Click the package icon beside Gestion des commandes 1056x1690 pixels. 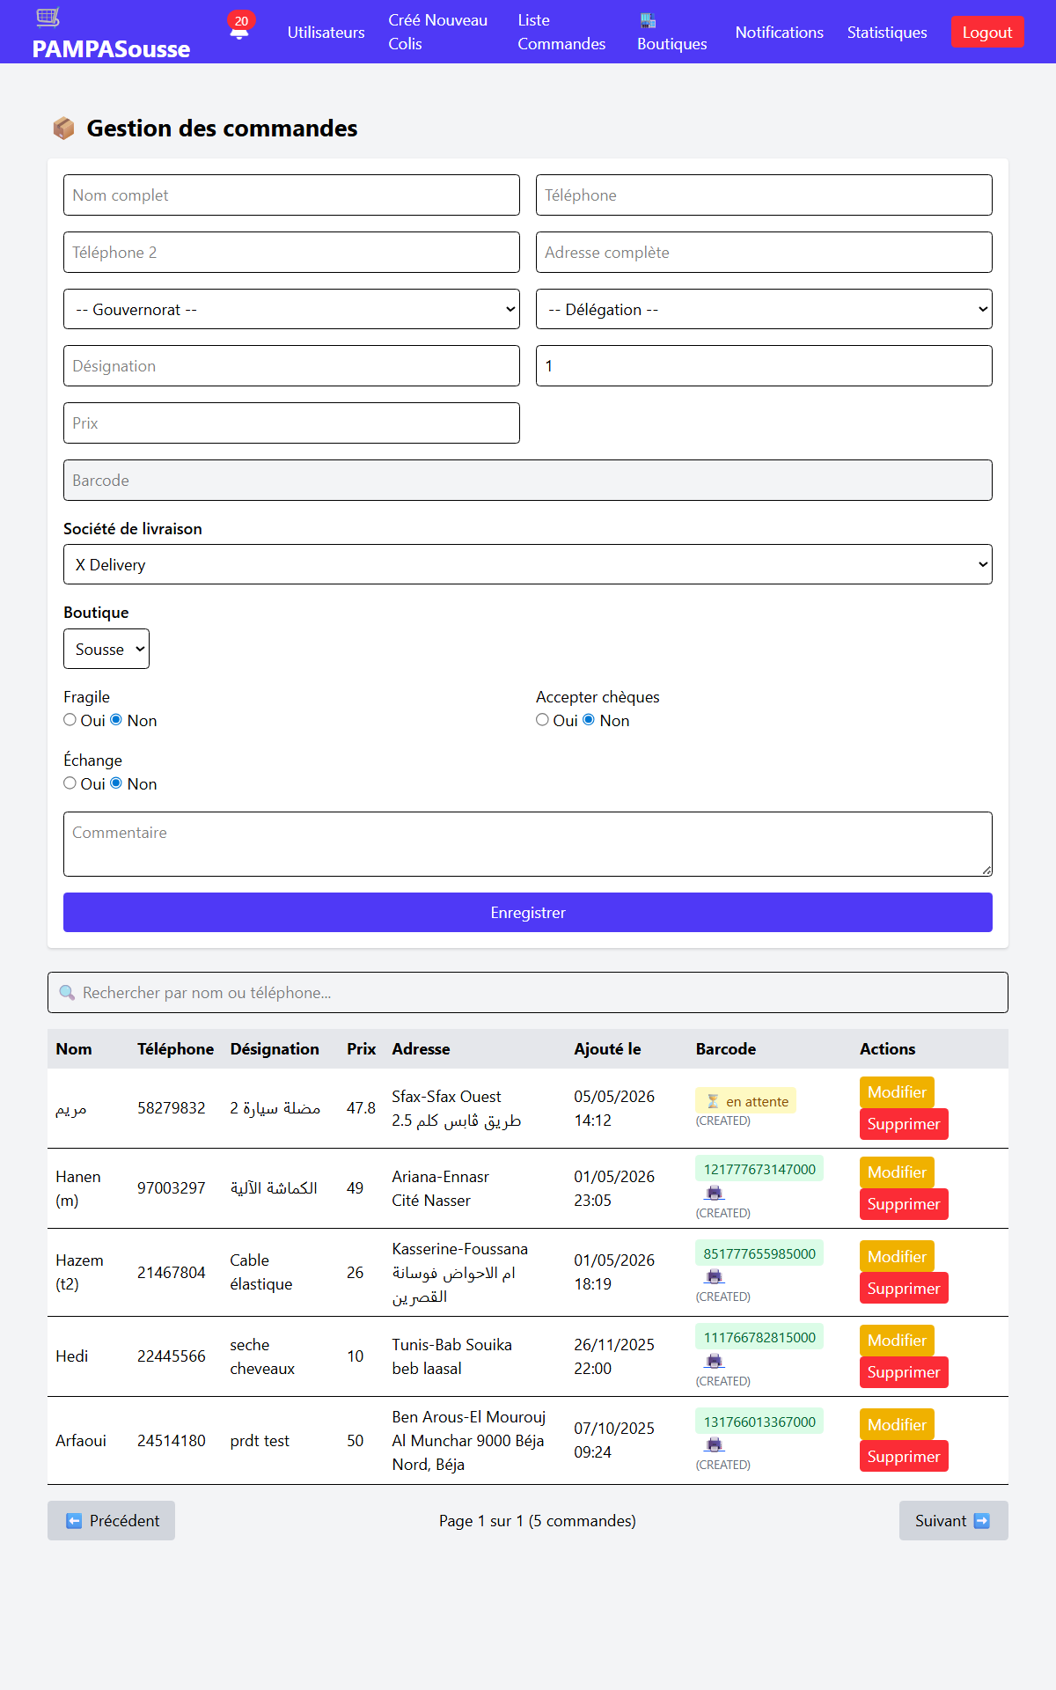click(x=63, y=129)
